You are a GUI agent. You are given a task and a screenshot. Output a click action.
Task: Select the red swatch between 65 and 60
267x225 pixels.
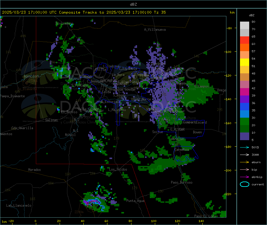coord(244,40)
